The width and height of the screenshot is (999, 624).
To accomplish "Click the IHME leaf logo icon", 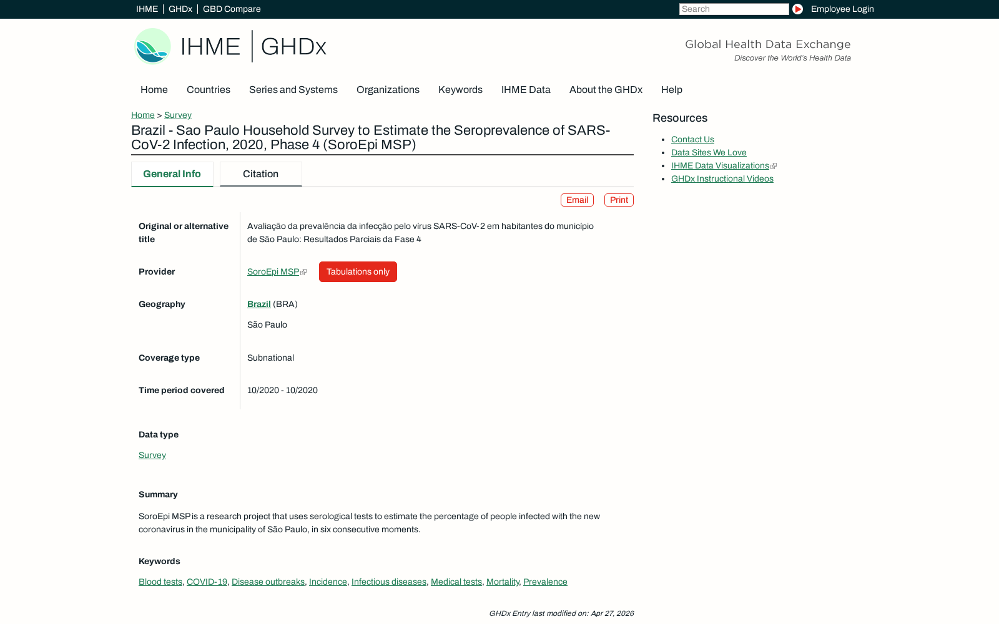I will click(152, 46).
